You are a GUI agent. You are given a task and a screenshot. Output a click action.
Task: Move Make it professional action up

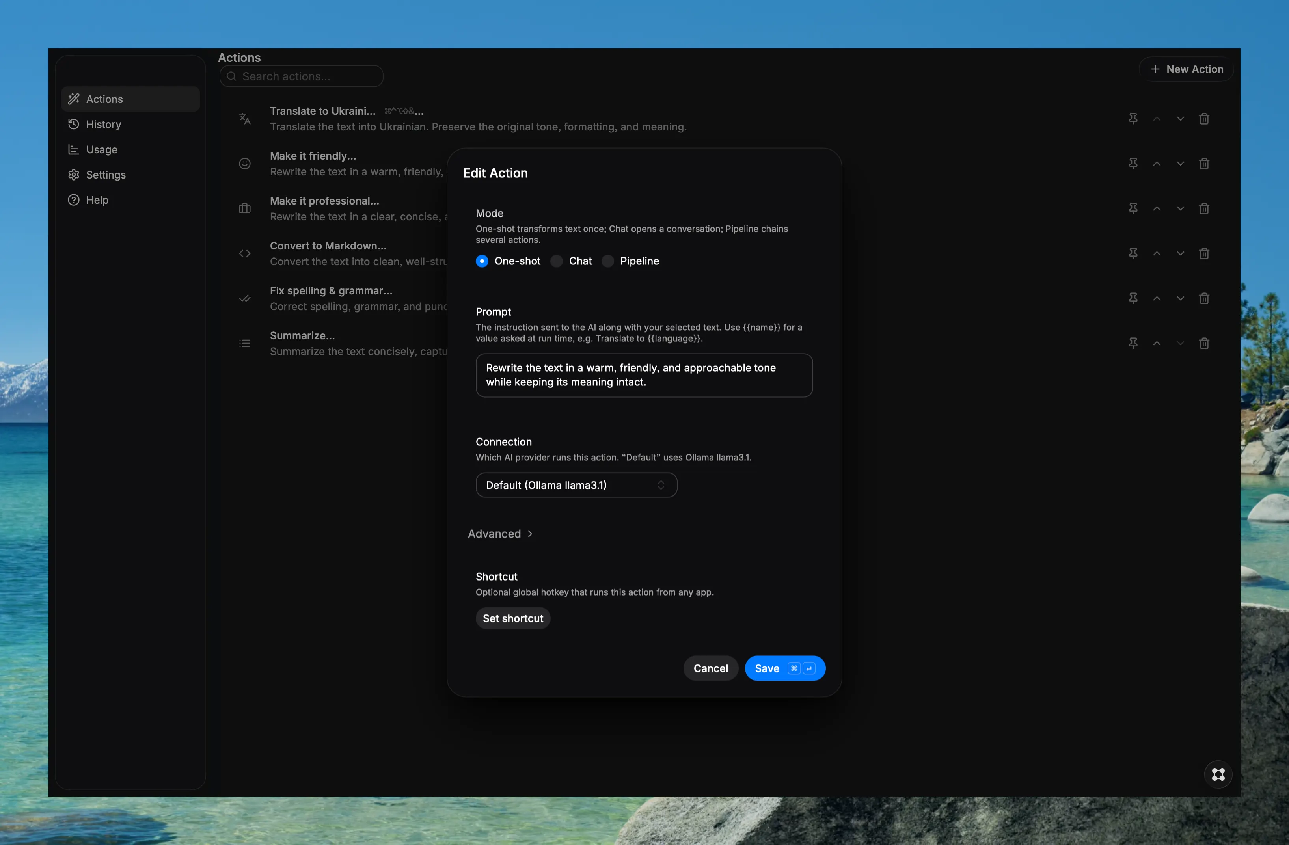[1157, 208]
